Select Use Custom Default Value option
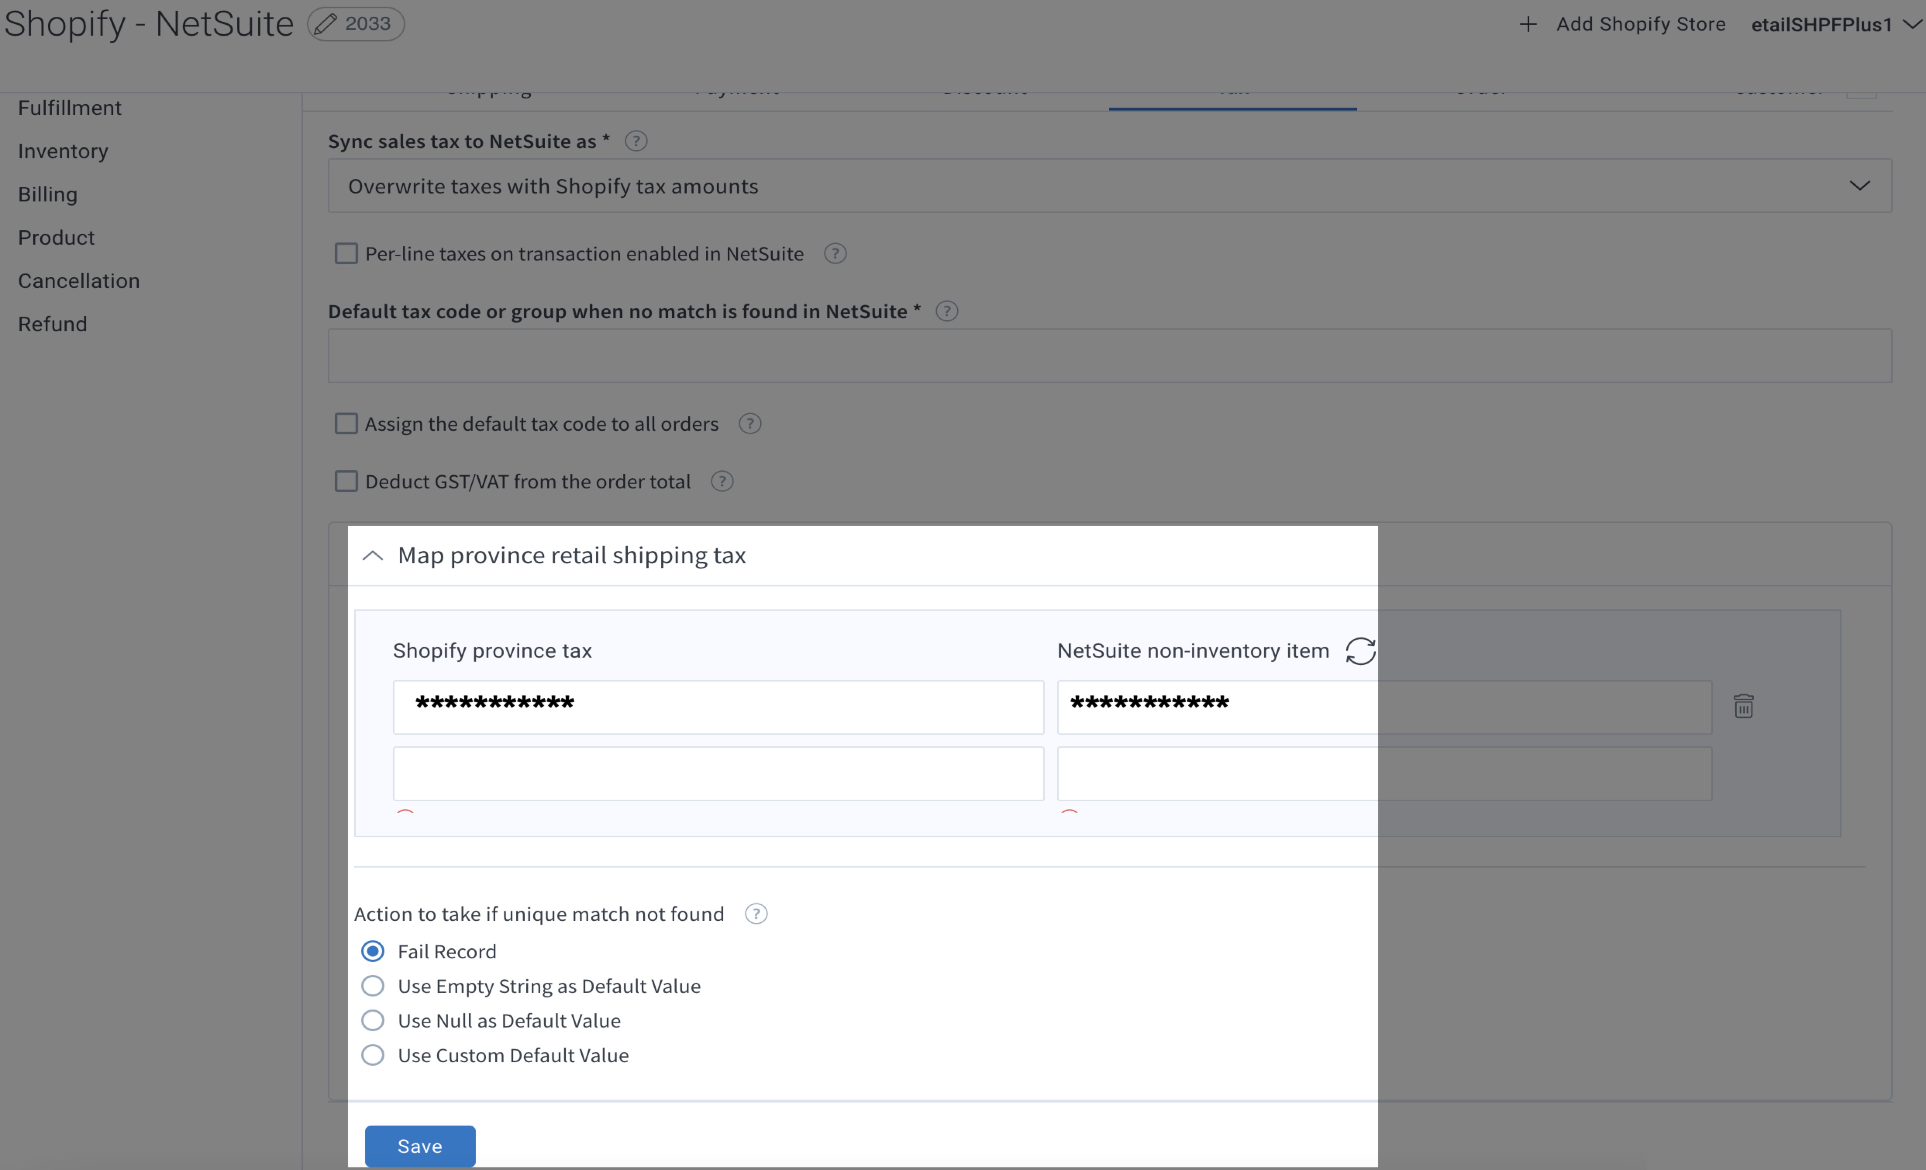 tap(373, 1055)
